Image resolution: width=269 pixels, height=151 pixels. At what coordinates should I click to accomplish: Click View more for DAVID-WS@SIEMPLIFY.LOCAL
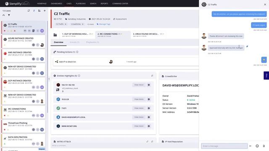pyautogui.click(x=139, y=117)
